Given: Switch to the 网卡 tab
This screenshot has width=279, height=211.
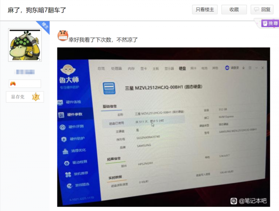Looking at the screenshot, I should click(x=193, y=68).
